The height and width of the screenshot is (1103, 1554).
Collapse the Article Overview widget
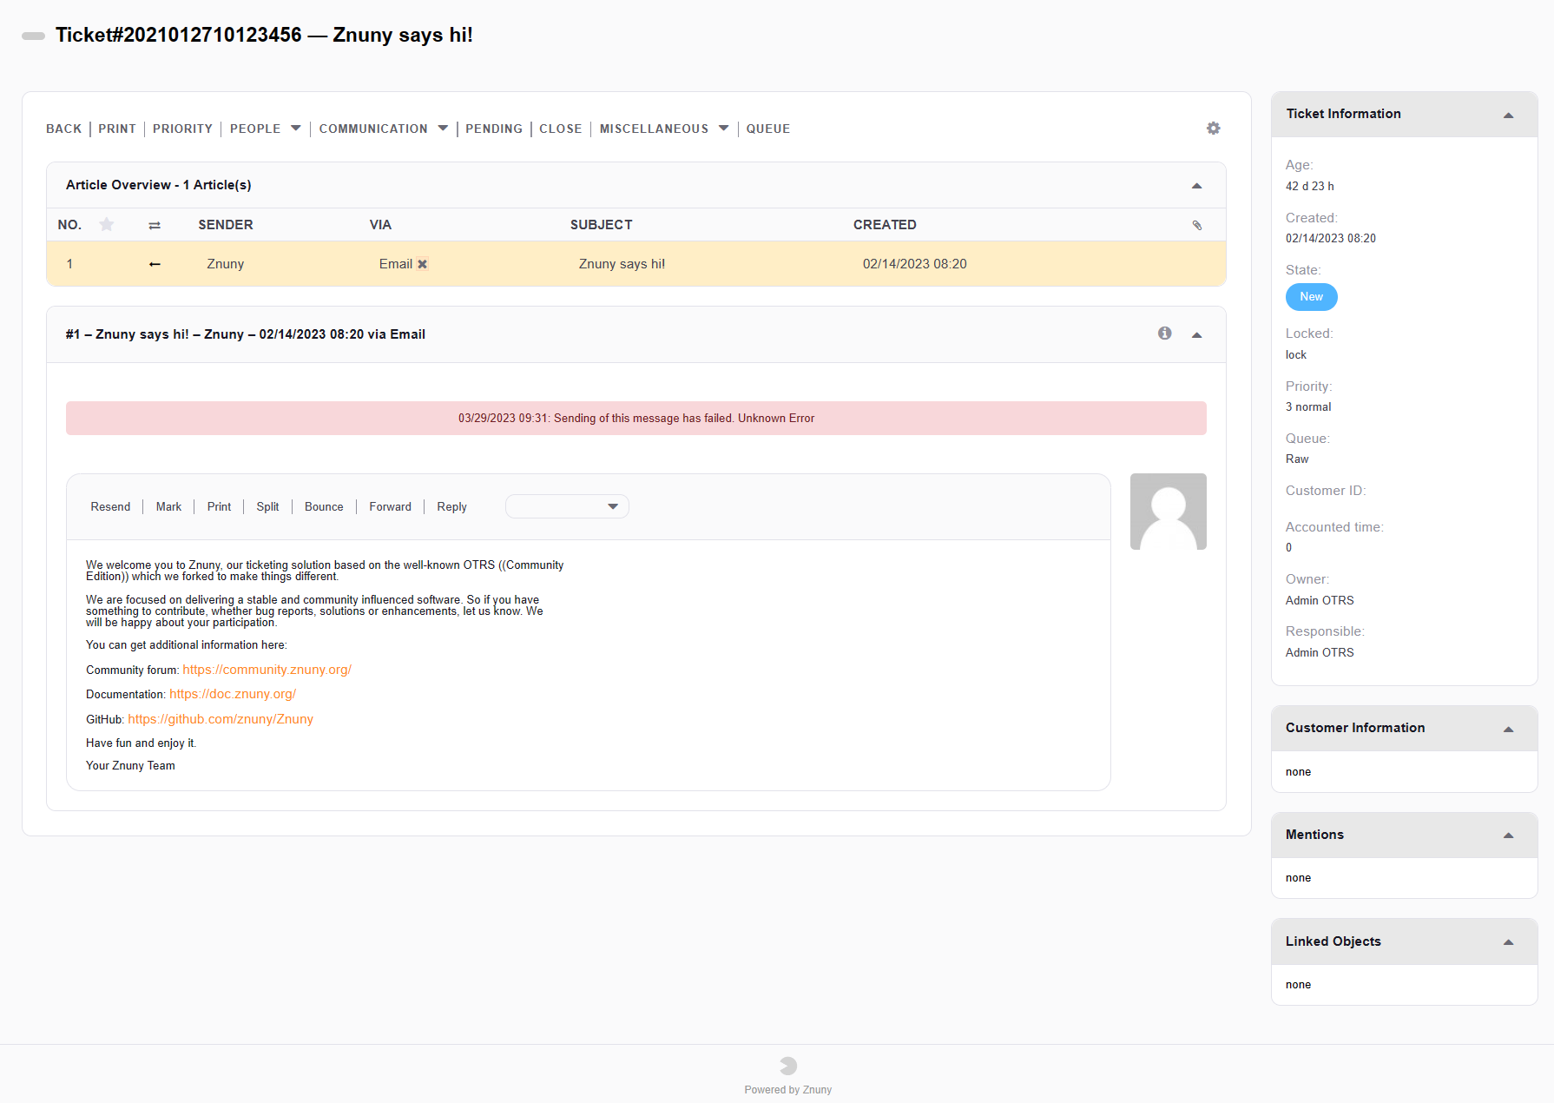coord(1196,186)
